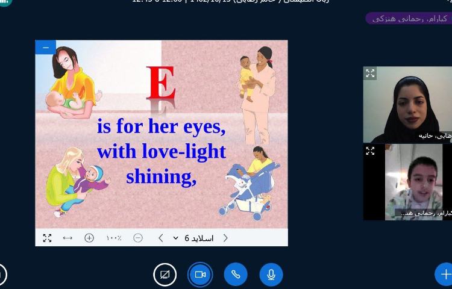
Task: Click the fit-to-width double-arrow icon
Action: coord(67,238)
